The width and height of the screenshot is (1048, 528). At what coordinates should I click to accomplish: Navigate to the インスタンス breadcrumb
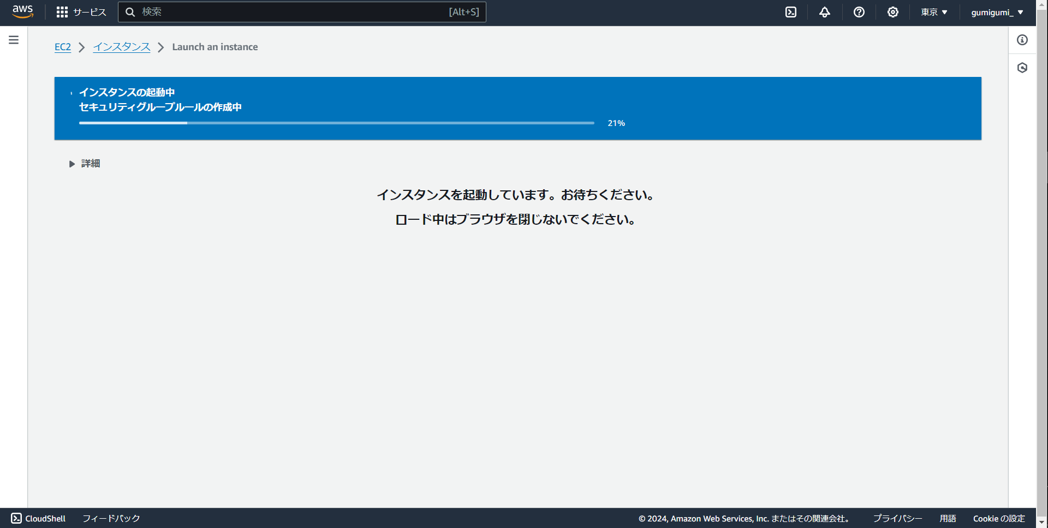pos(121,47)
